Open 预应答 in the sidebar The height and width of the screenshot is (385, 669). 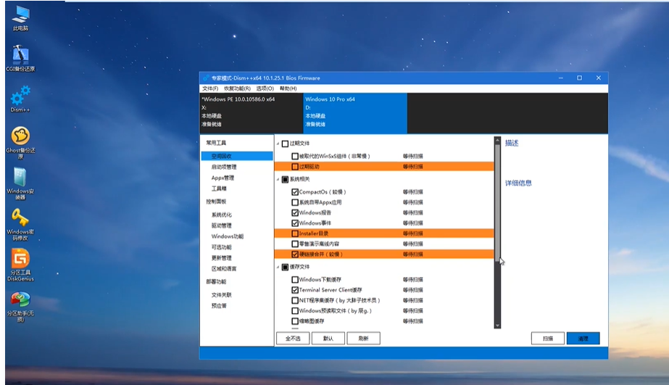tap(219, 306)
